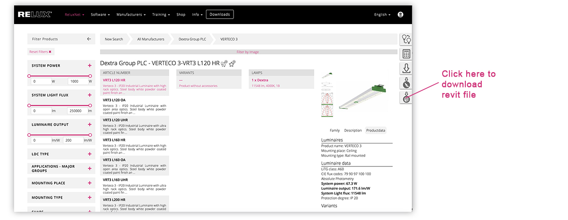Screen dimensions: 568x220
Task: Expand the System Power filter section
Action: 90,66
